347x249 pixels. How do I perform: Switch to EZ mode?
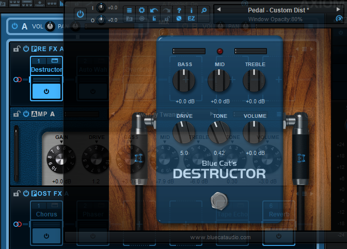tap(191, 19)
